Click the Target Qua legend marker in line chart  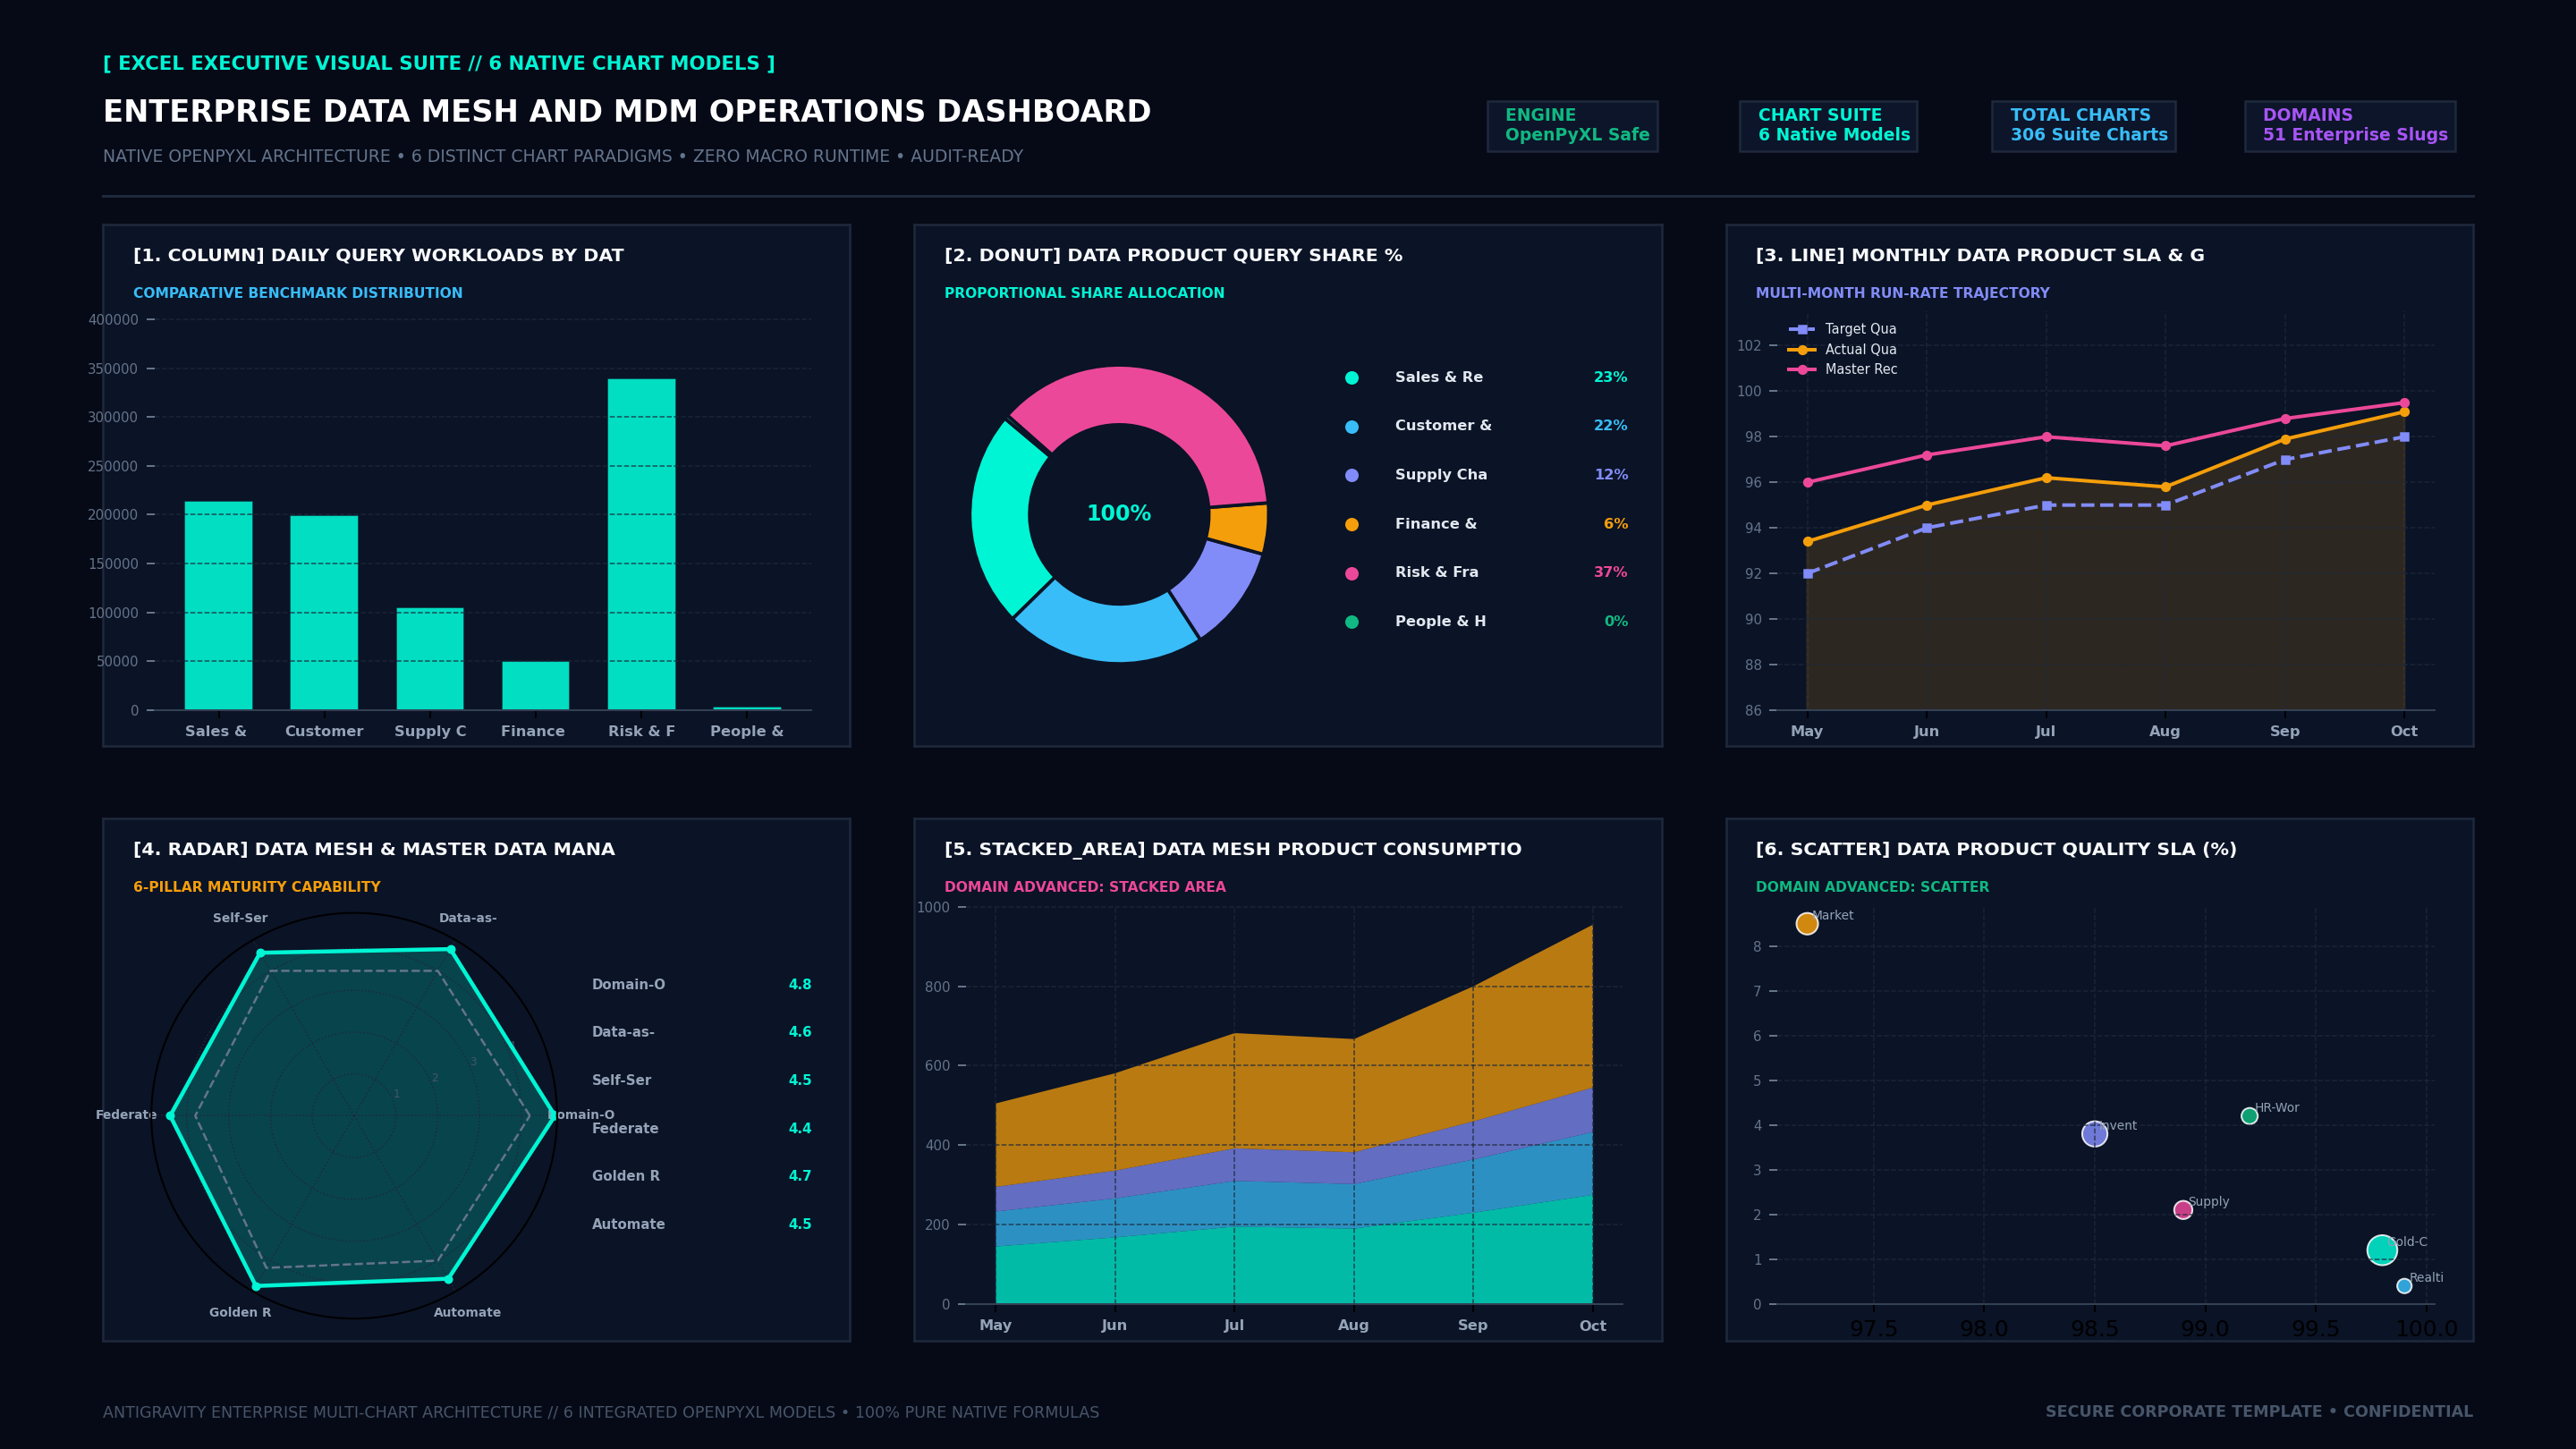tap(1802, 329)
